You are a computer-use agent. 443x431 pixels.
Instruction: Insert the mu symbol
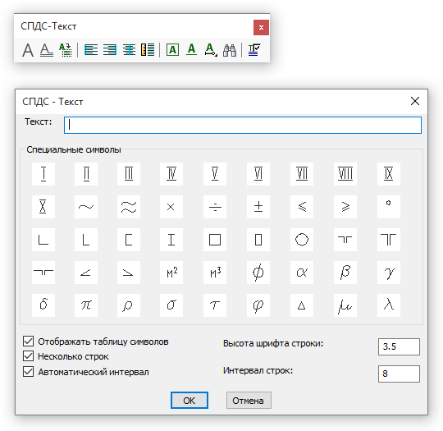345,305
